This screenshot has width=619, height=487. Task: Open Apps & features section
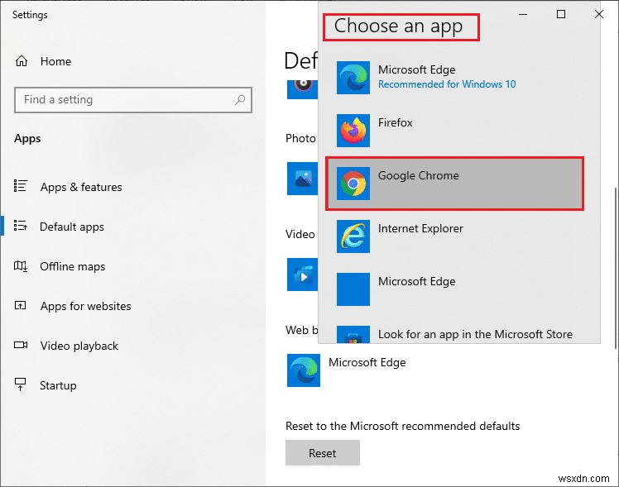pyautogui.click(x=81, y=187)
